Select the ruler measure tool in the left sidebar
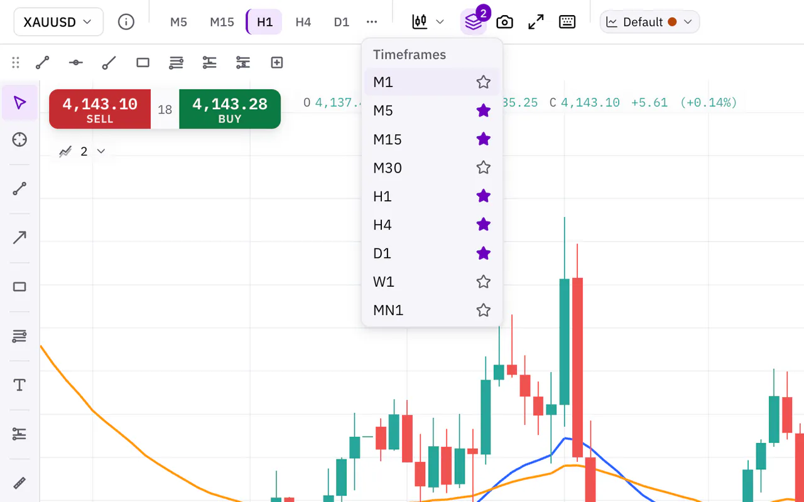804x502 pixels. coord(19,483)
